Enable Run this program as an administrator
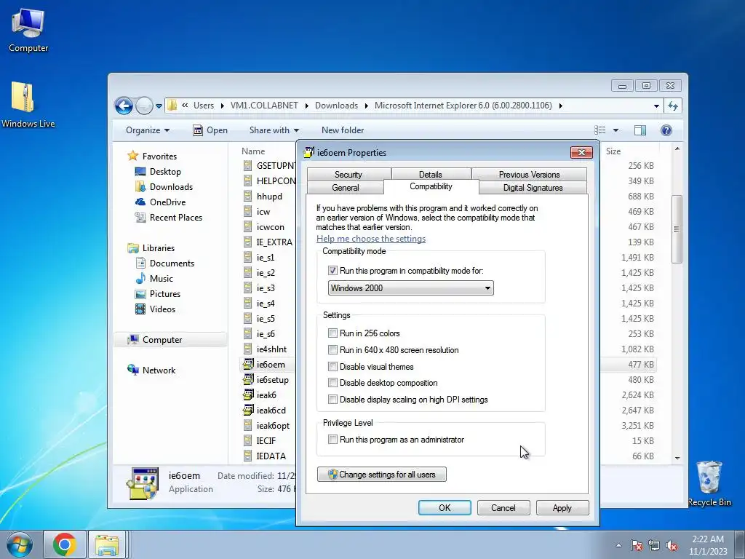Viewport: 745px width, 559px height. pos(332,440)
